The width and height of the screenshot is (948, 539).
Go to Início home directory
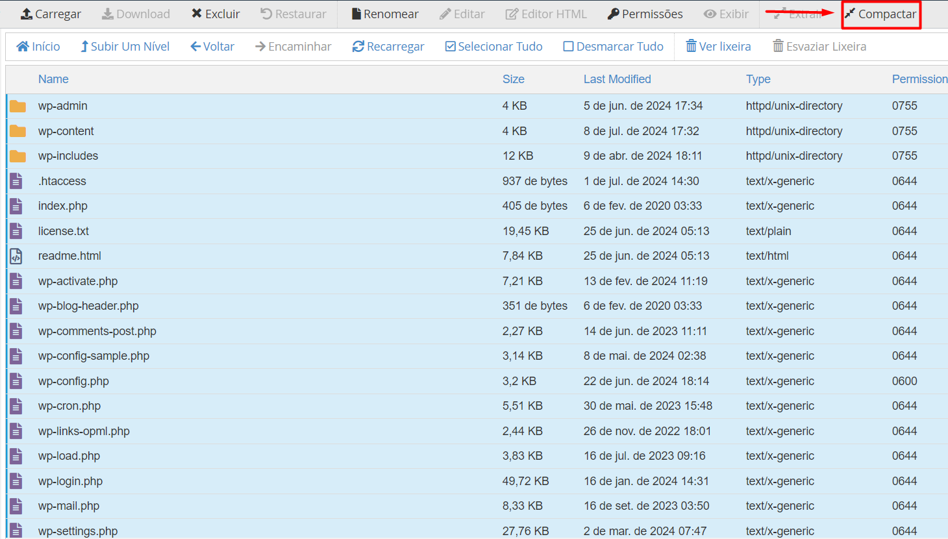coord(38,47)
